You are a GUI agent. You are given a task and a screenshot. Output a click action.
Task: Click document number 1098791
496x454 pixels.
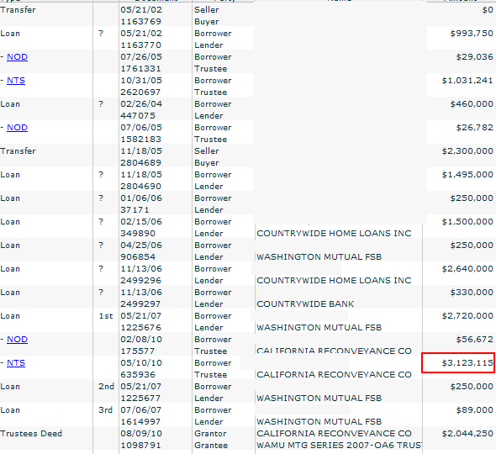[140, 445]
